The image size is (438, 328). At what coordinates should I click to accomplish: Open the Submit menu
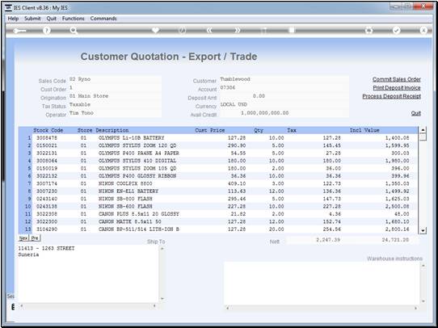tap(32, 19)
